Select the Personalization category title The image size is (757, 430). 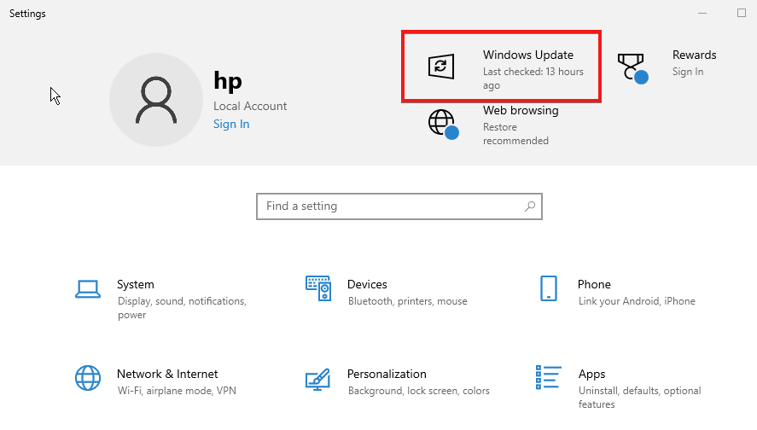click(387, 374)
